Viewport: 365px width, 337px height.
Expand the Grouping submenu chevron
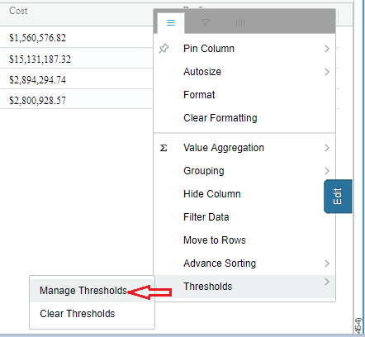click(x=327, y=171)
